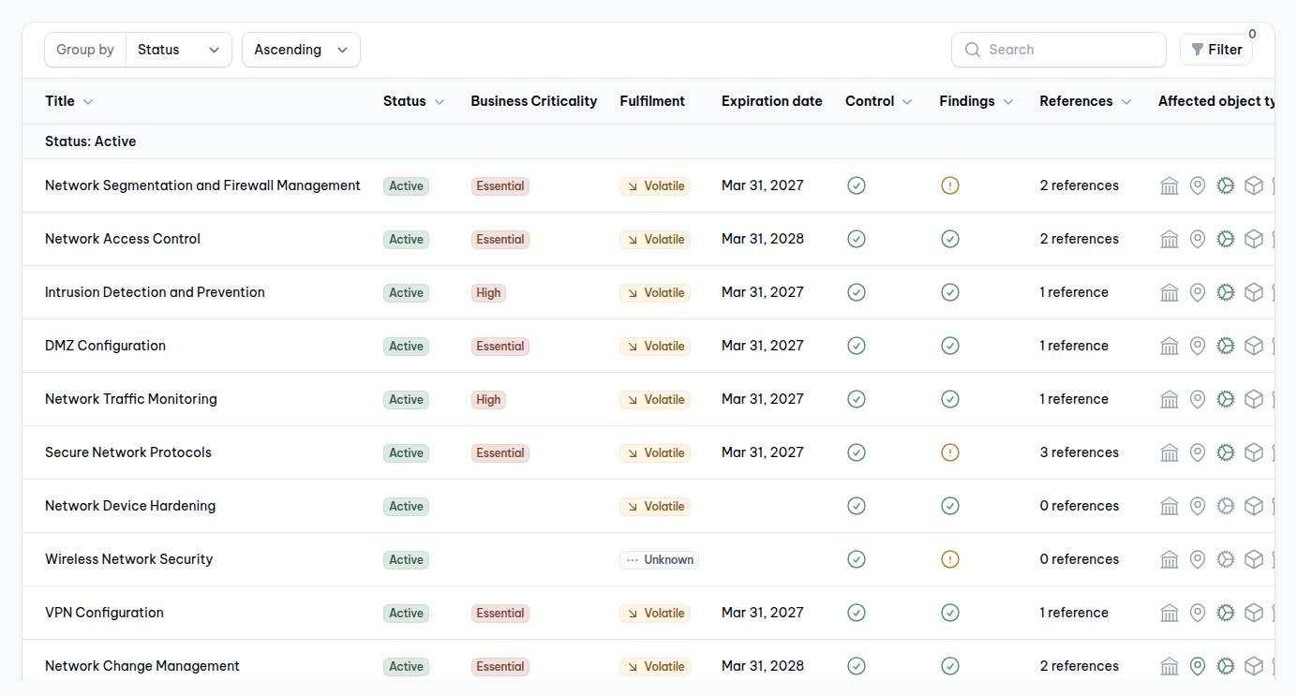Click the Status: Active group header row
This screenshot has height=696, width=1297.
point(90,141)
